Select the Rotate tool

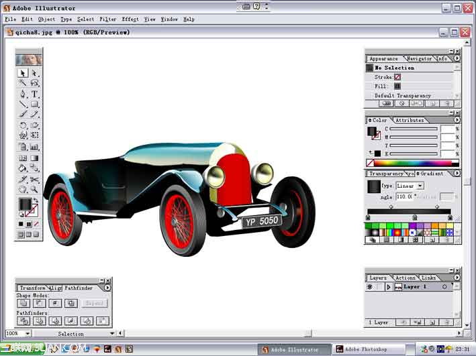coord(23,125)
